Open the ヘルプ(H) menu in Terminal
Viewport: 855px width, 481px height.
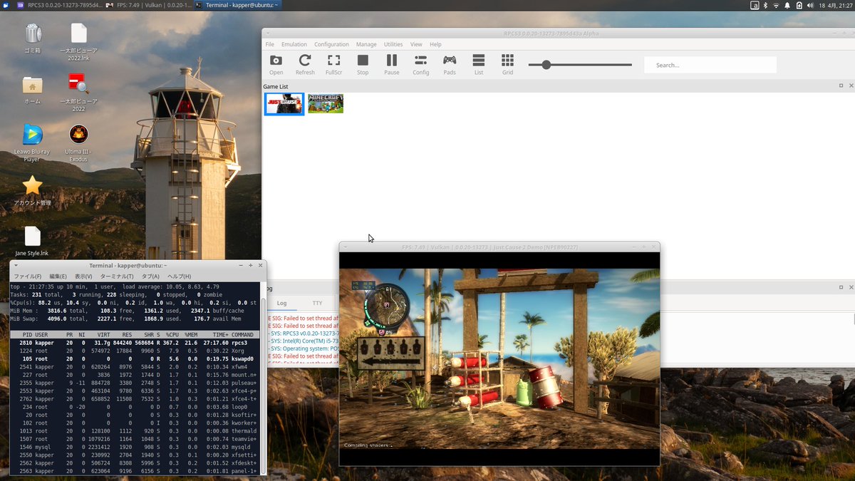tap(179, 276)
